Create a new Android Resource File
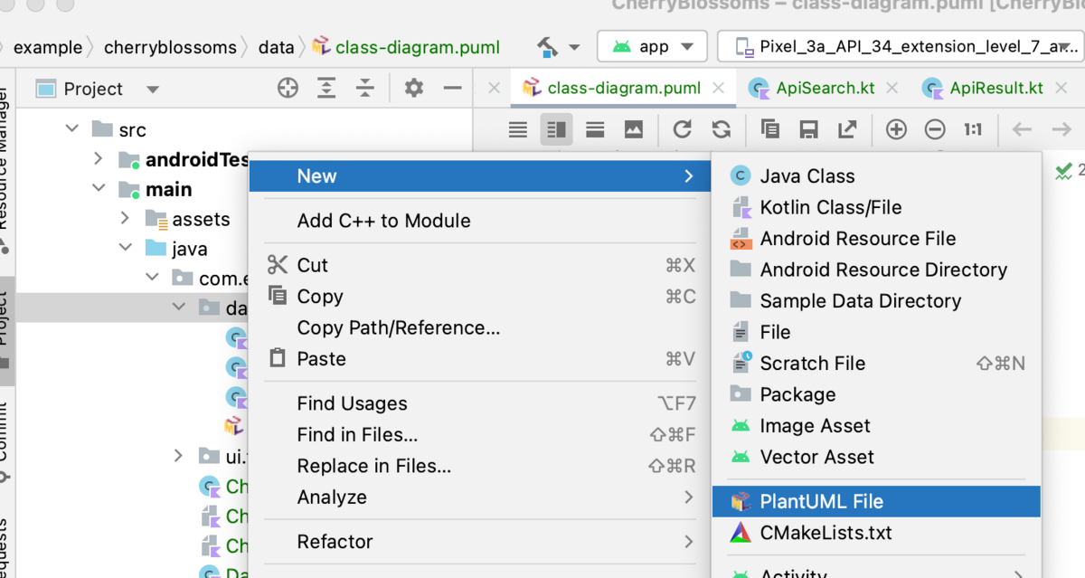 point(876,238)
